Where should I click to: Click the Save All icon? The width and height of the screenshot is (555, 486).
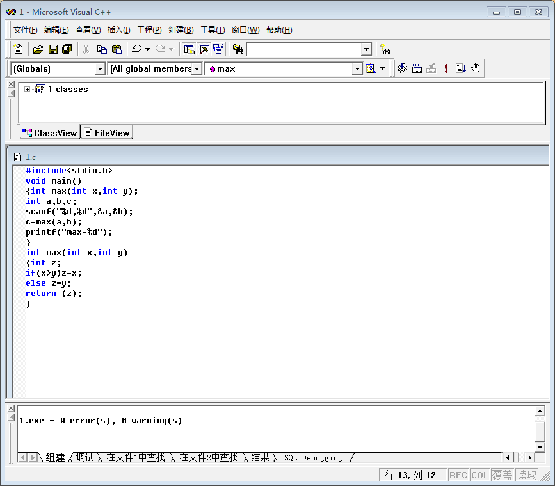[67, 49]
